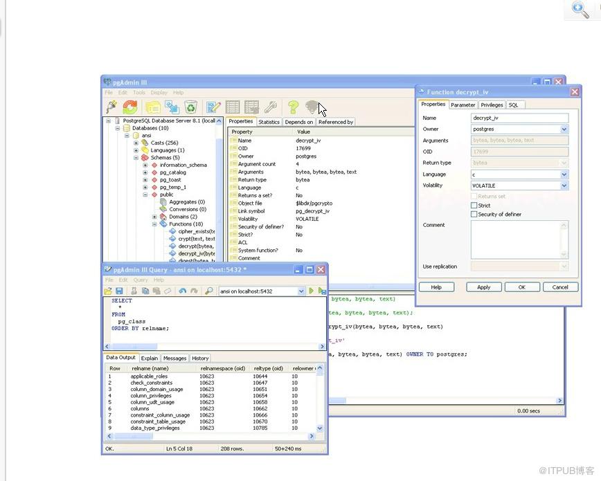The width and height of the screenshot is (601, 481).
Task: Click the blue create object icon in pgAdmin toolbar
Action: (x=172, y=107)
